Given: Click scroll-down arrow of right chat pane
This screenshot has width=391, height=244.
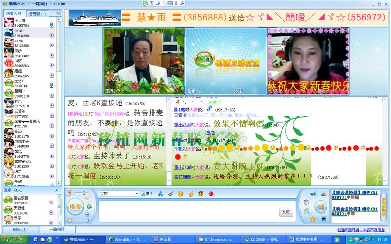Looking at the screenshot, I should coord(385,183).
